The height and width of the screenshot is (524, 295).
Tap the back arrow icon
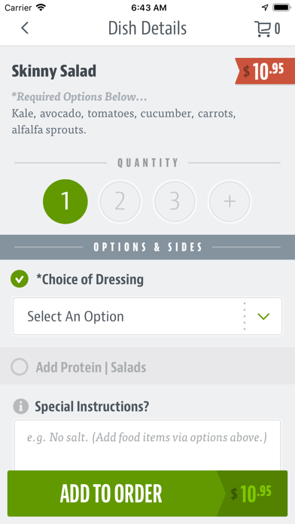tap(25, 28)
